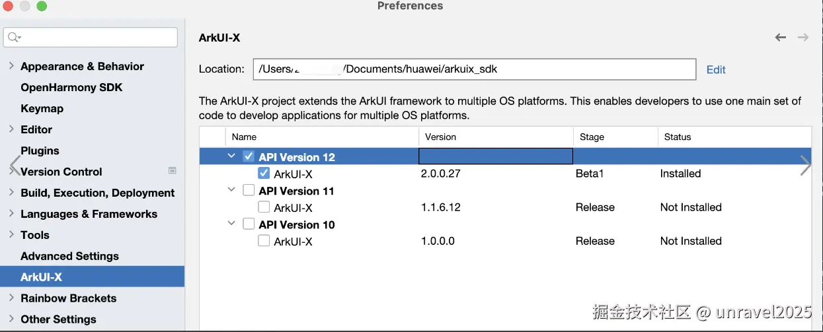Select Plugins in the sidebar
The height and width of the screenshot is (332, 823).
click(40, 150)
